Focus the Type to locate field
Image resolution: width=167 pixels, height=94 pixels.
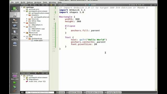pos(40,92)
